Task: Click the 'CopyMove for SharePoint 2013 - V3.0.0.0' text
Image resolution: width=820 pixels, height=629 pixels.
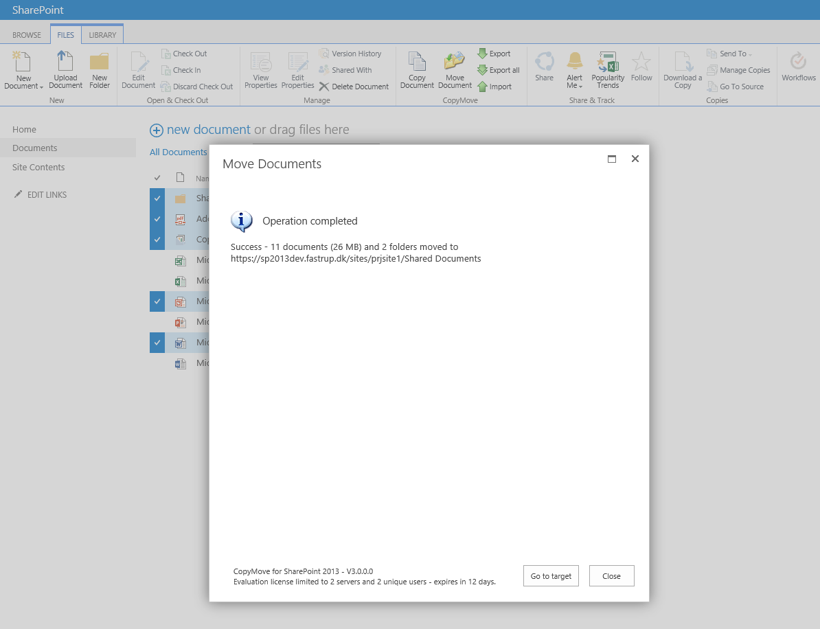Action: pos(304,571)
